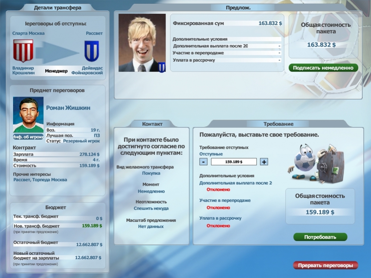
Task: Click the Подписать немедленно button
Action: pyautogui.click(x=323, y=68)
